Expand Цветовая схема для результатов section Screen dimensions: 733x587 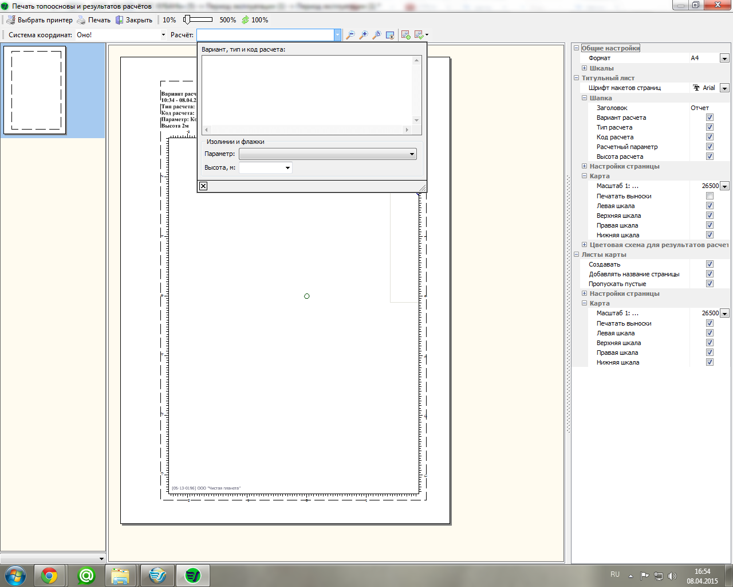pos(584,245)
